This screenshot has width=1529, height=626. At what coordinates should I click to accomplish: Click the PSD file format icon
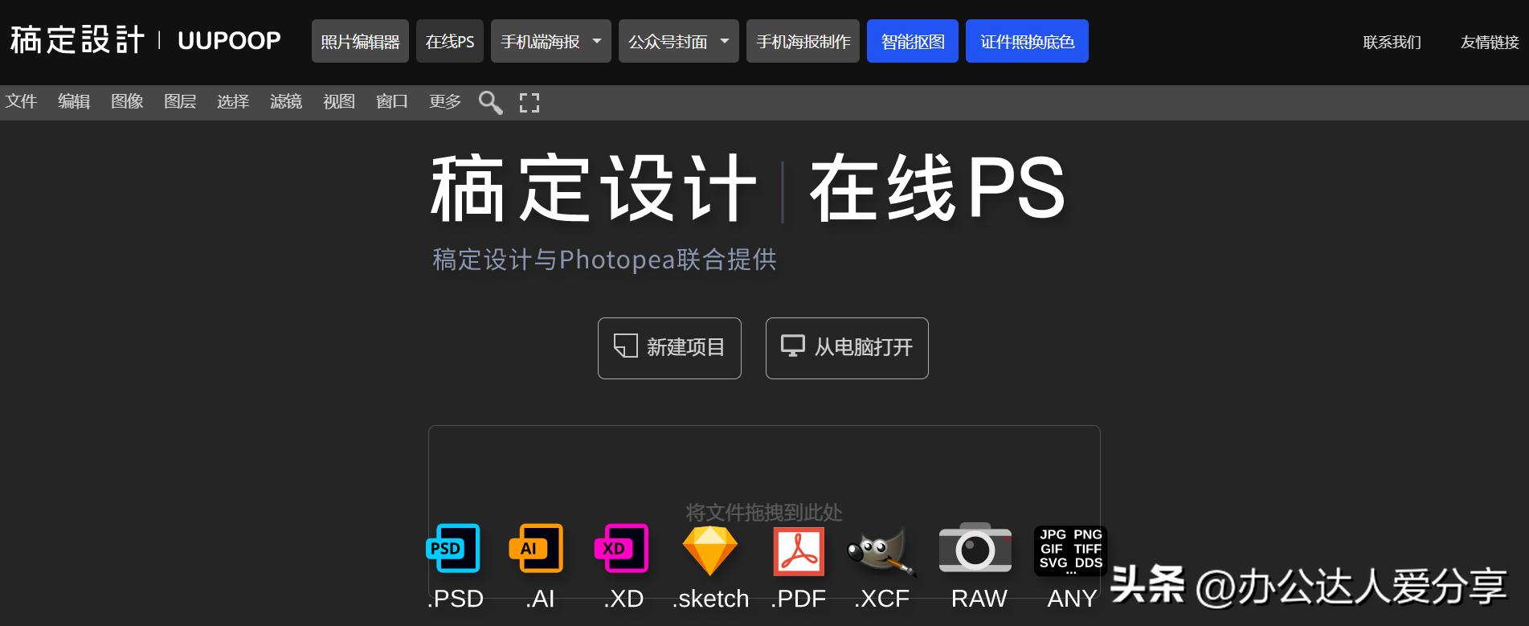tap(453, 548)
